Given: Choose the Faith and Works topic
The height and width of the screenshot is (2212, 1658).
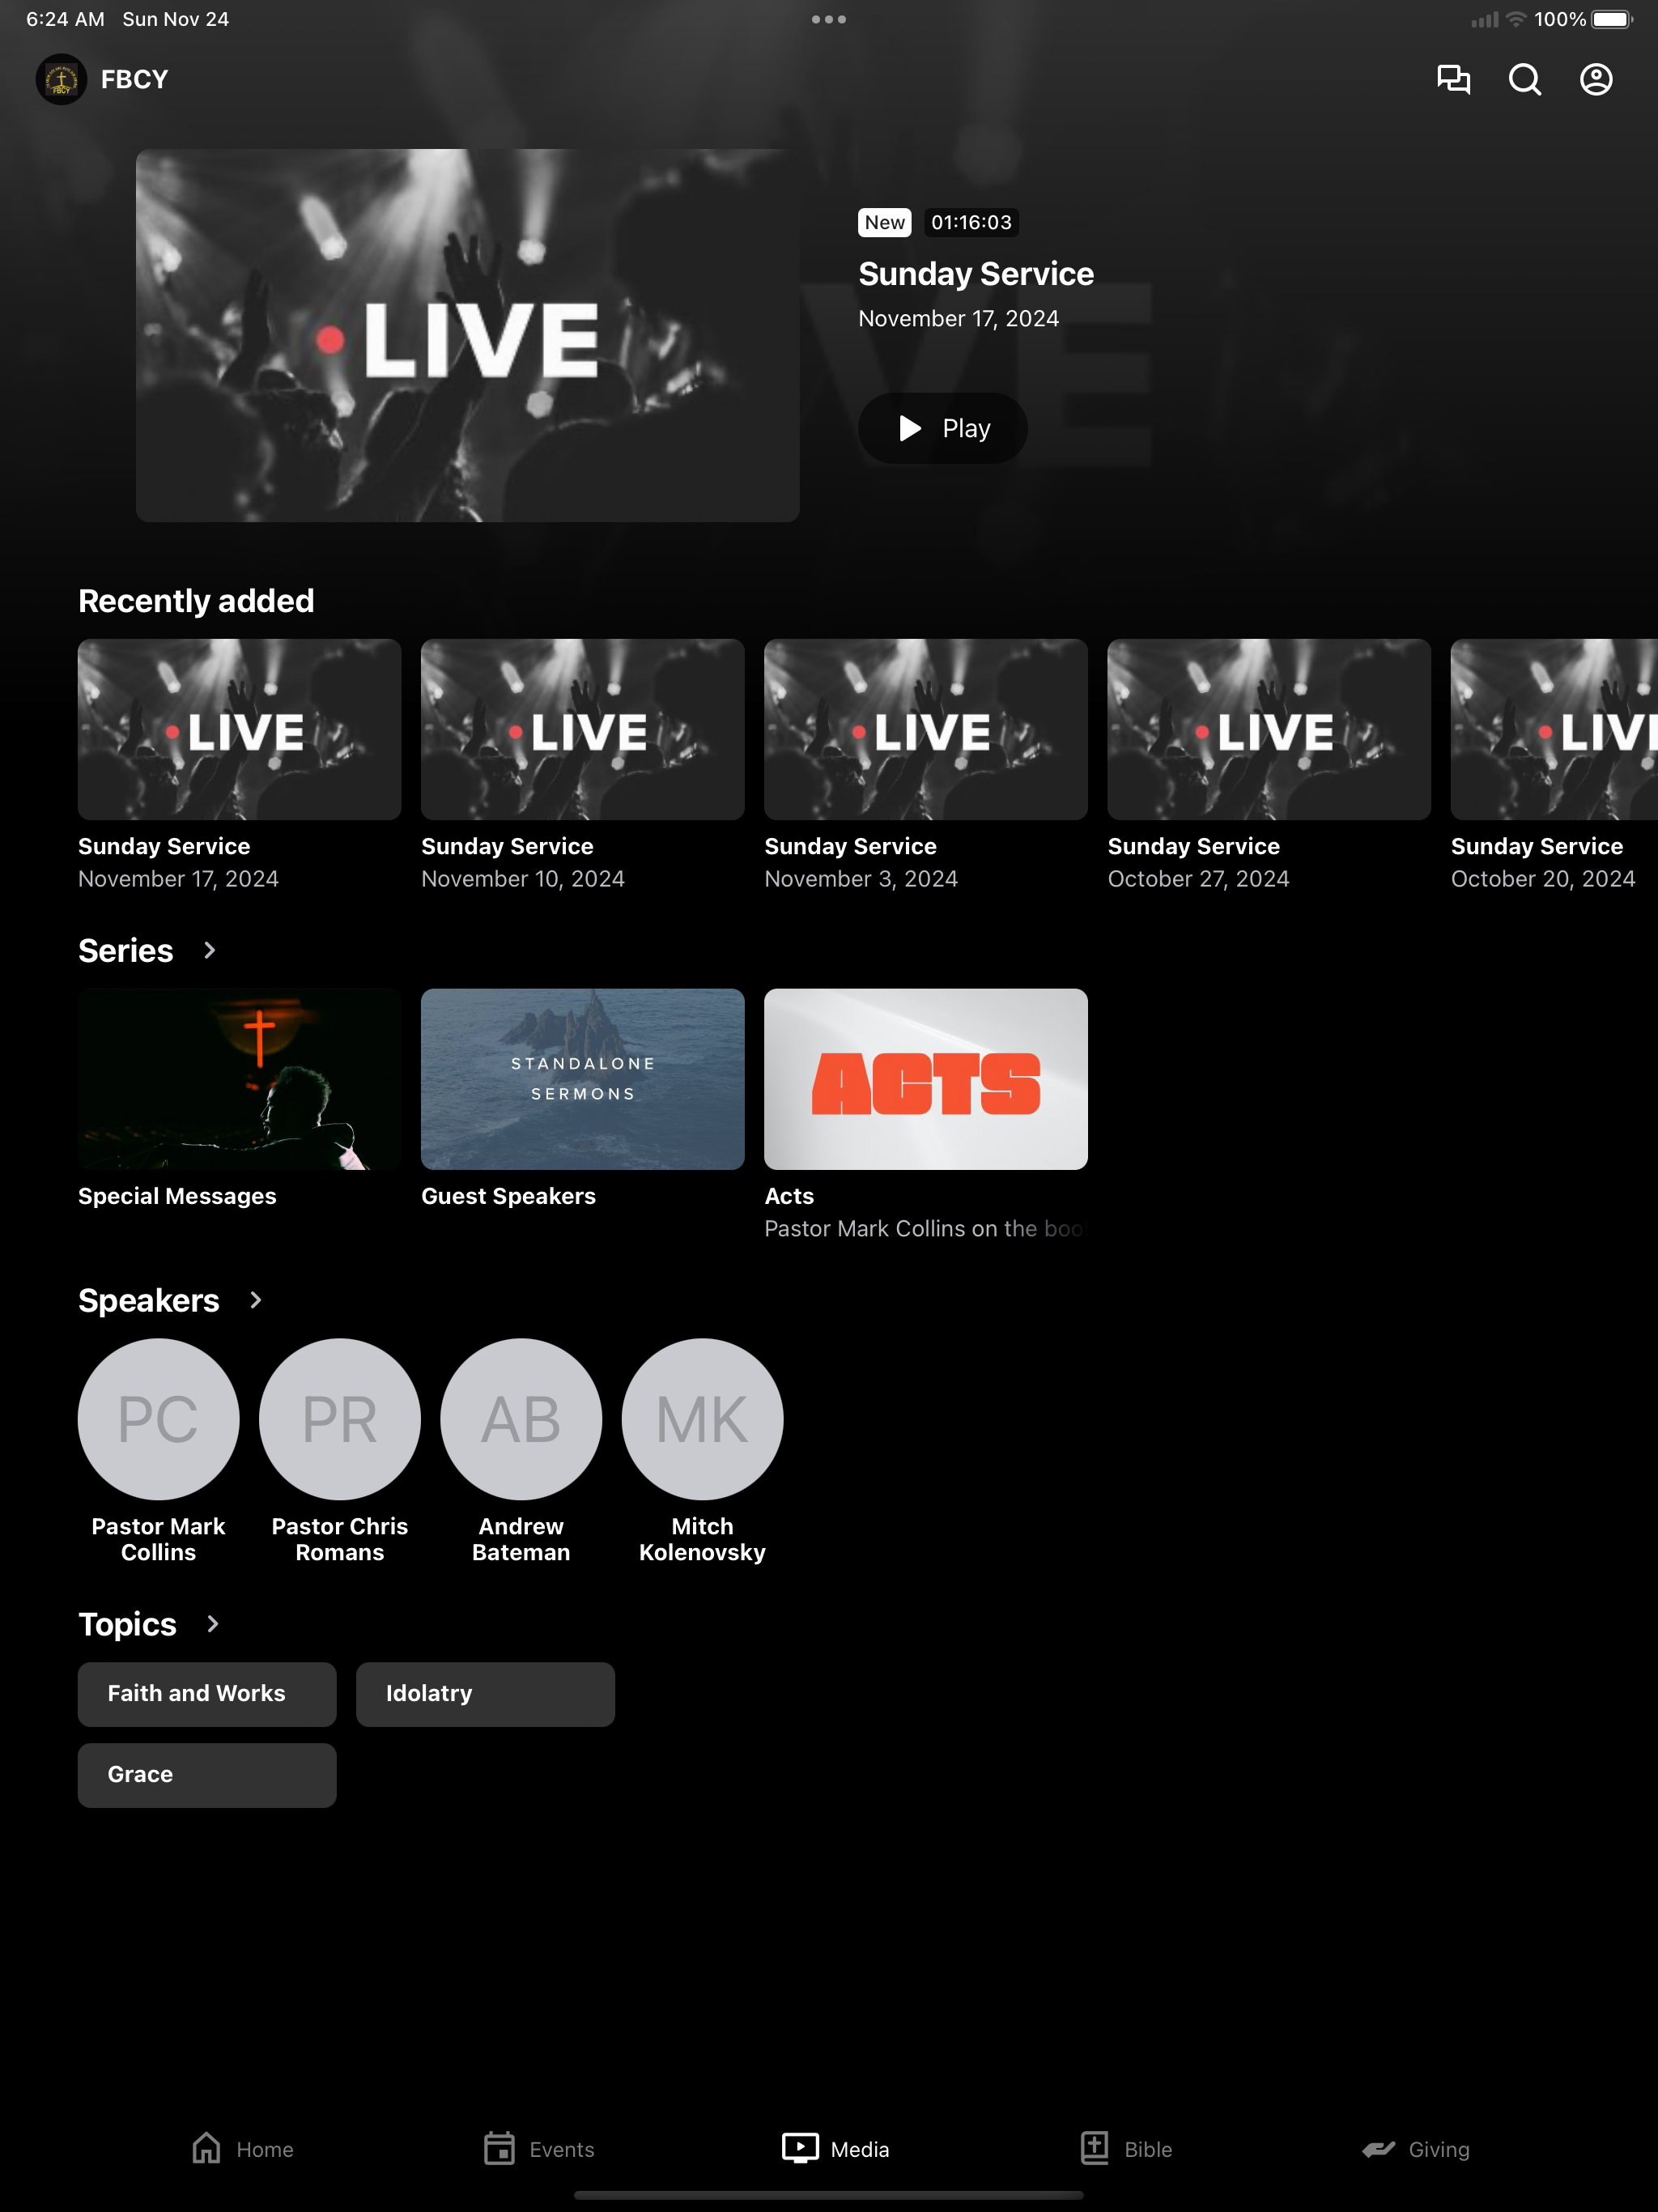Looking at the screenshot, I should (207, 1694).
